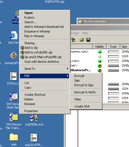Click the zip icon beside Add to Zip
The height and width of the screenshot is (147, 129).
[22, 48]
